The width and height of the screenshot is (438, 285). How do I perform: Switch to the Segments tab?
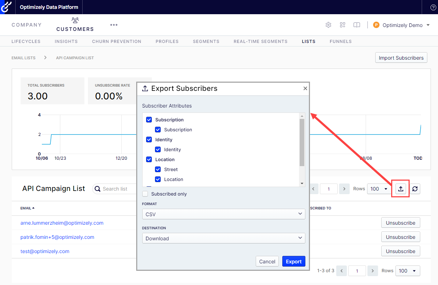coord(206,42)
